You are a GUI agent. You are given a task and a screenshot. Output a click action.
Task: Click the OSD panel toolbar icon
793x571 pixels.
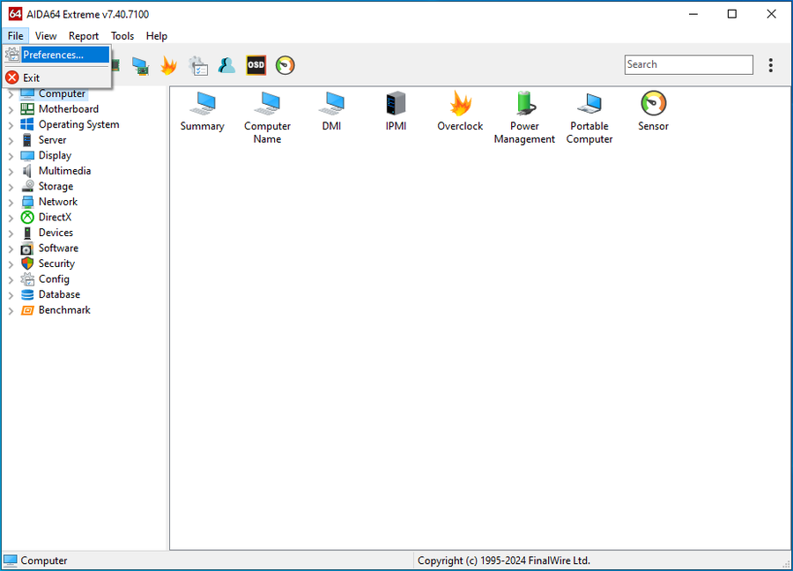coord(256,65)
